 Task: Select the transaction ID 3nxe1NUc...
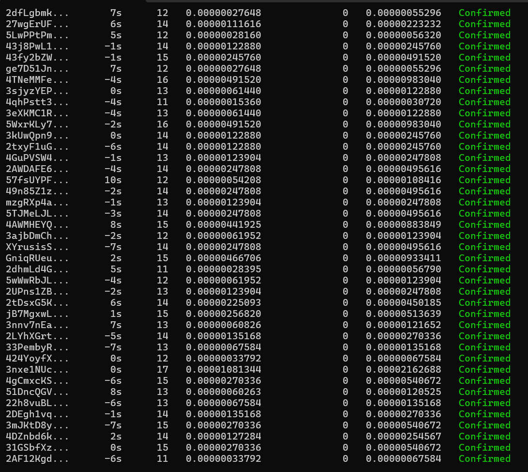coord(37,369)
